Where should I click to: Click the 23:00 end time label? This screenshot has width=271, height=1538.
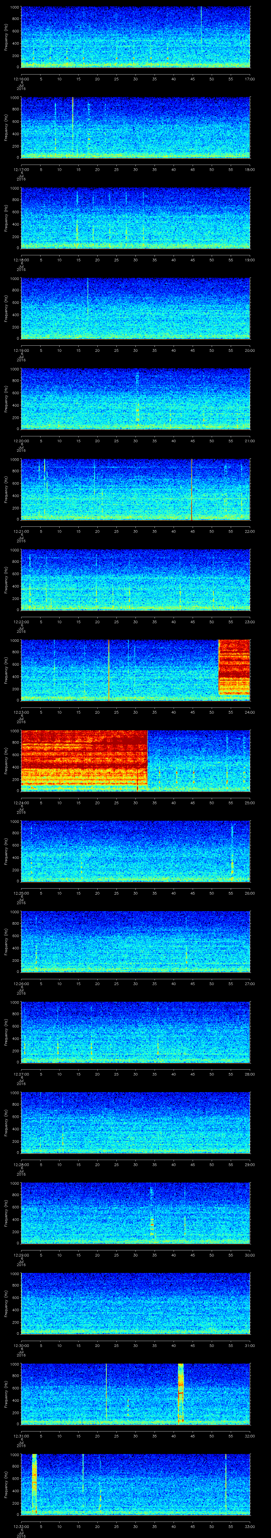click(250, 622)
